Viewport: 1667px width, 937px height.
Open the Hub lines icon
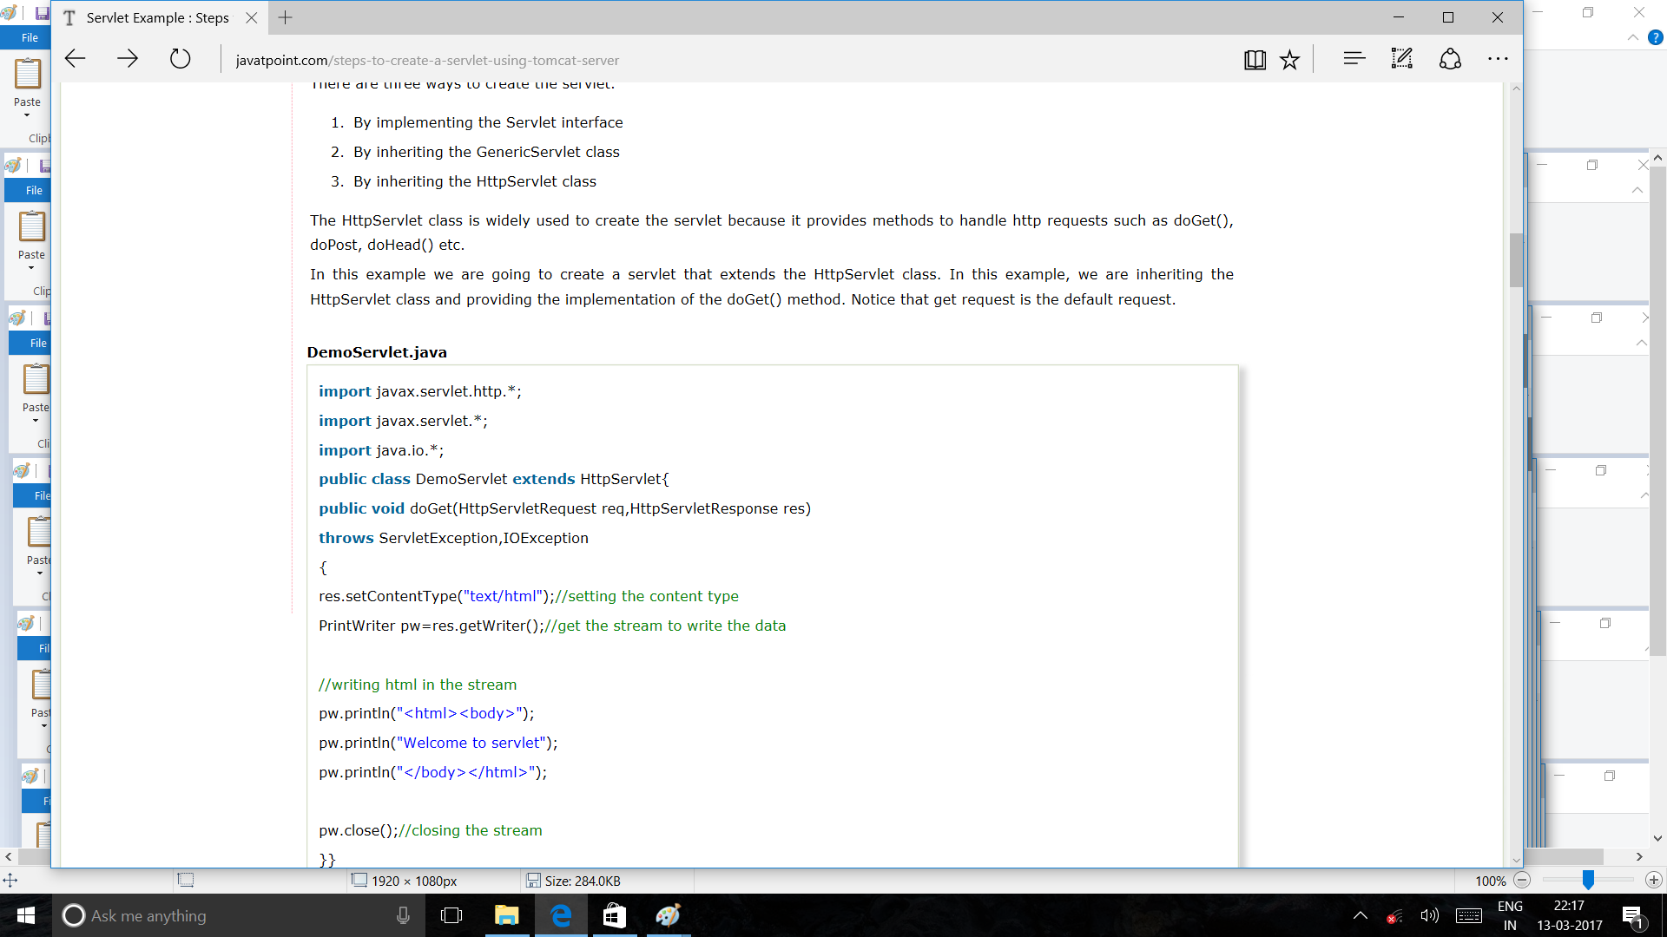(1354, 59)
